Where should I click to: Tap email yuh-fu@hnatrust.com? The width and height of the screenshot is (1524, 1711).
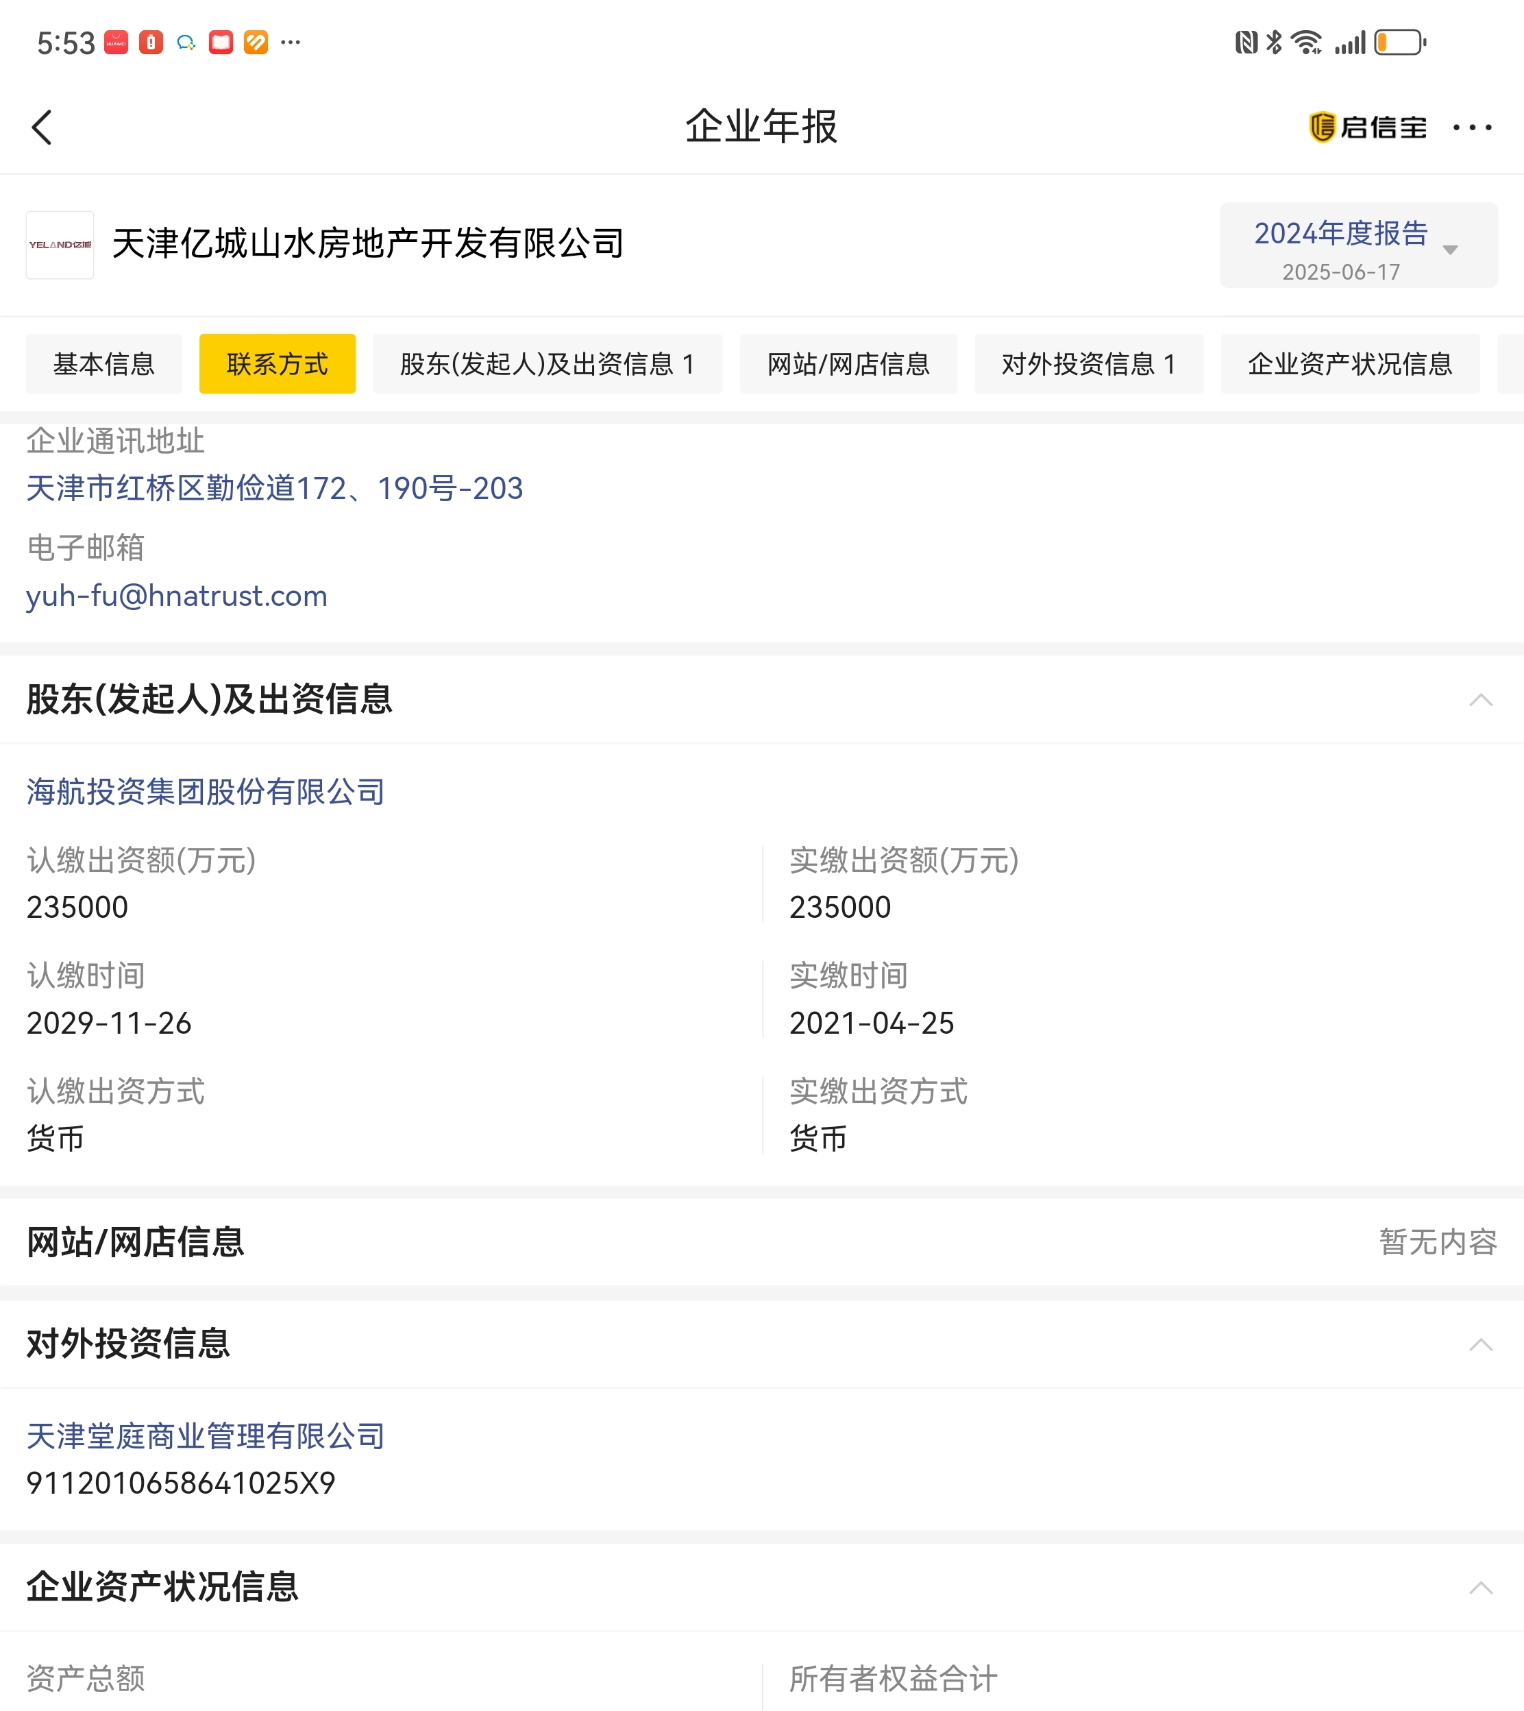tap(177, 596)
